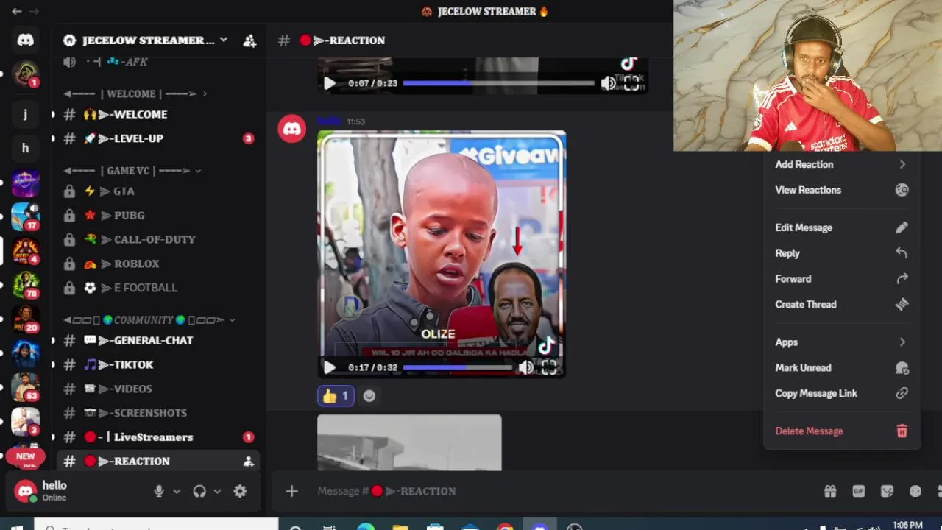
Task: Fullscreen the top video
Action: pyautogui.click(x=631, y=83)
